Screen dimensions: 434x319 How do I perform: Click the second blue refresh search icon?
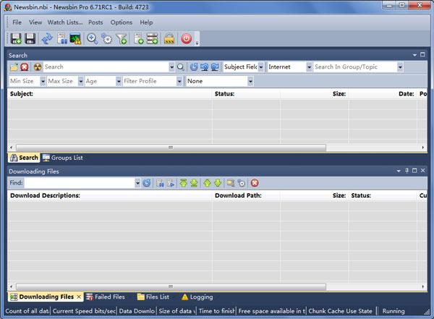(204, 67)
